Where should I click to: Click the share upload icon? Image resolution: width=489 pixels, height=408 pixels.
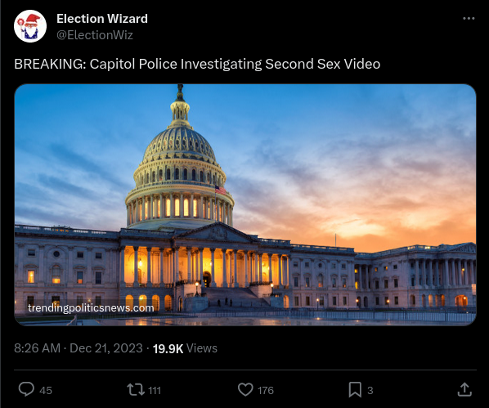click(464, 389)
